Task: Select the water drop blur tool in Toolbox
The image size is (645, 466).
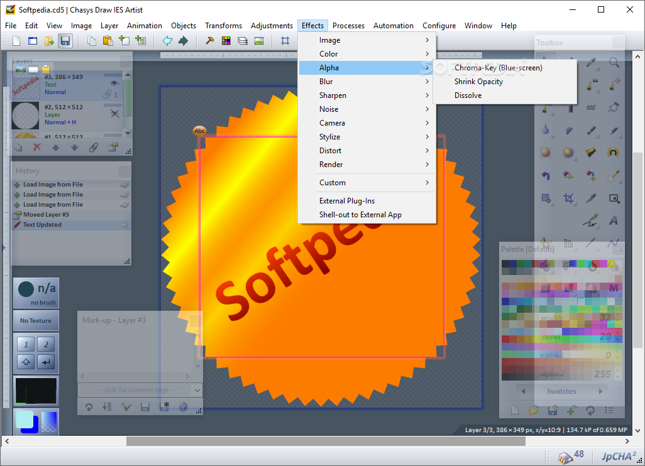Action: tap(546, 130)
